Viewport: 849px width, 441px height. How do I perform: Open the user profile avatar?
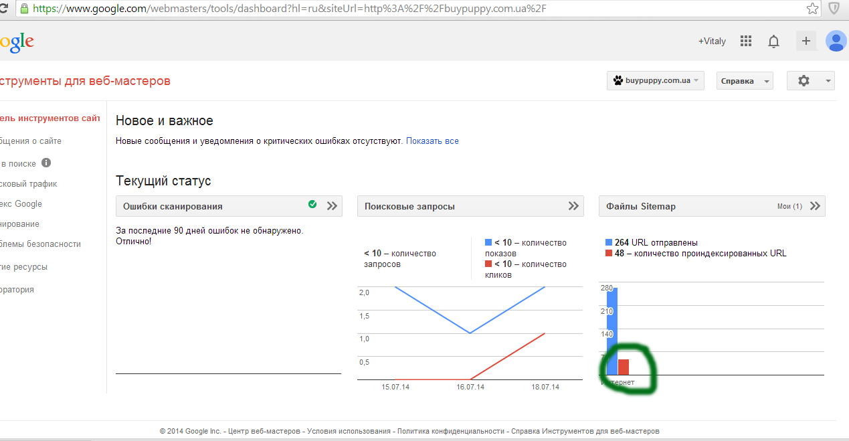click(836, 41)
